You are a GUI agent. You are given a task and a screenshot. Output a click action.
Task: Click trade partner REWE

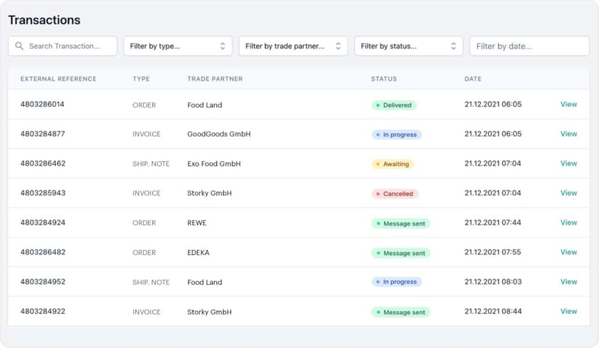coord(197,223)
